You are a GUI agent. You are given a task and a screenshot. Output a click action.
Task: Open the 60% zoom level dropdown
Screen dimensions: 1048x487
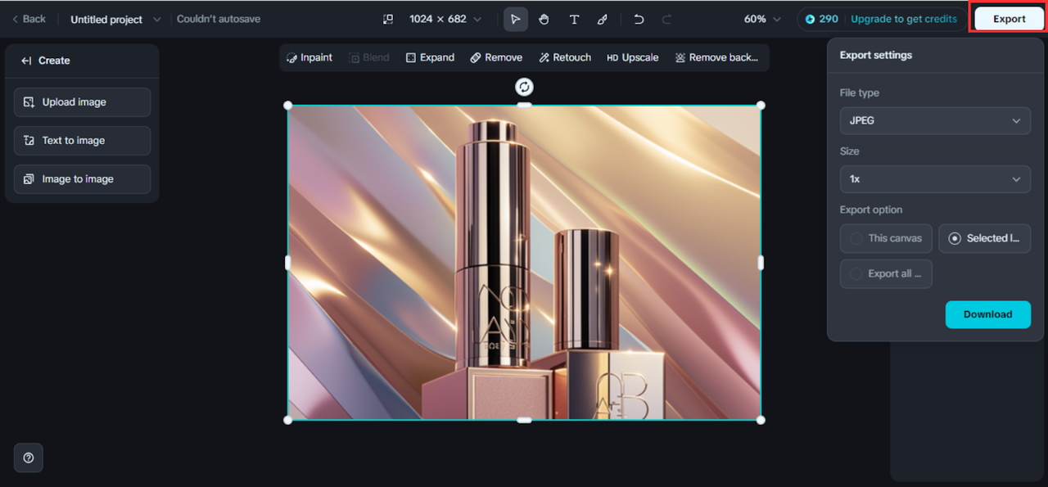click(x=762, y=19)
